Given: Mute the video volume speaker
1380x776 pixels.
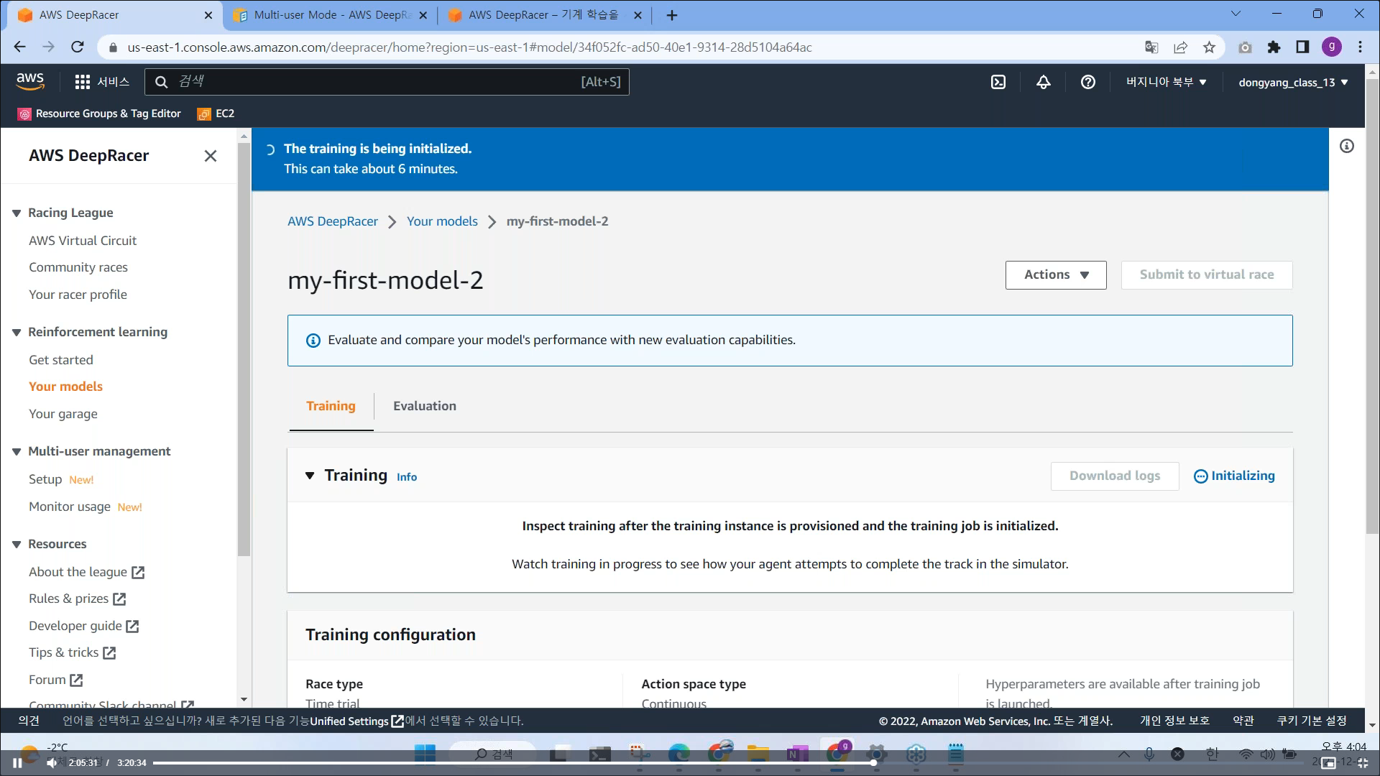Looking at the screenshot, I should click(52, 763).
